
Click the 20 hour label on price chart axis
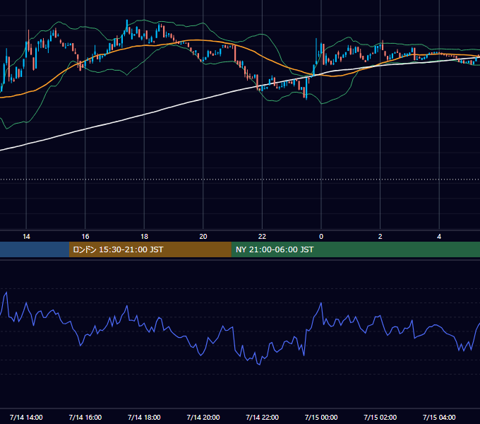pyautogui.click(x=203, y=237)
